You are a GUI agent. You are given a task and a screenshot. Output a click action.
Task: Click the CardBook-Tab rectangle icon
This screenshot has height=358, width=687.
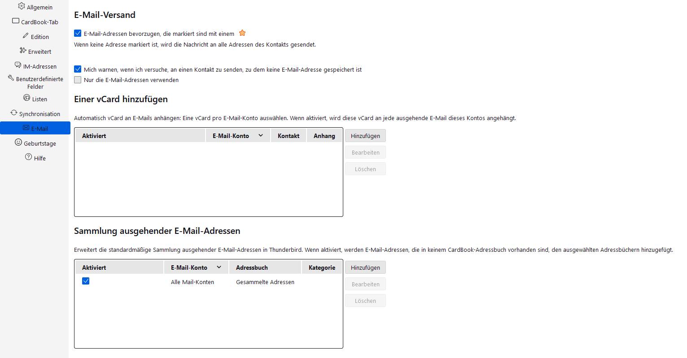tap(16, 21)
